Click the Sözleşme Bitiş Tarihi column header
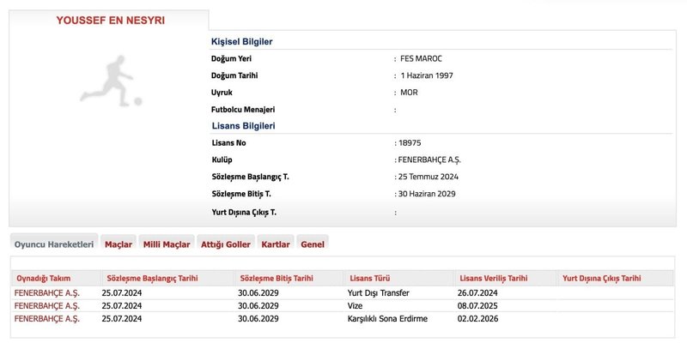 [x=276, y=279]
